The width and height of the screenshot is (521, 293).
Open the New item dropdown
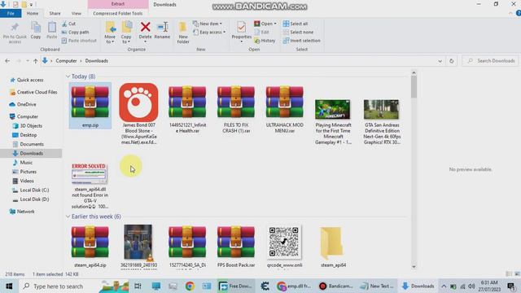click(208, 24)
